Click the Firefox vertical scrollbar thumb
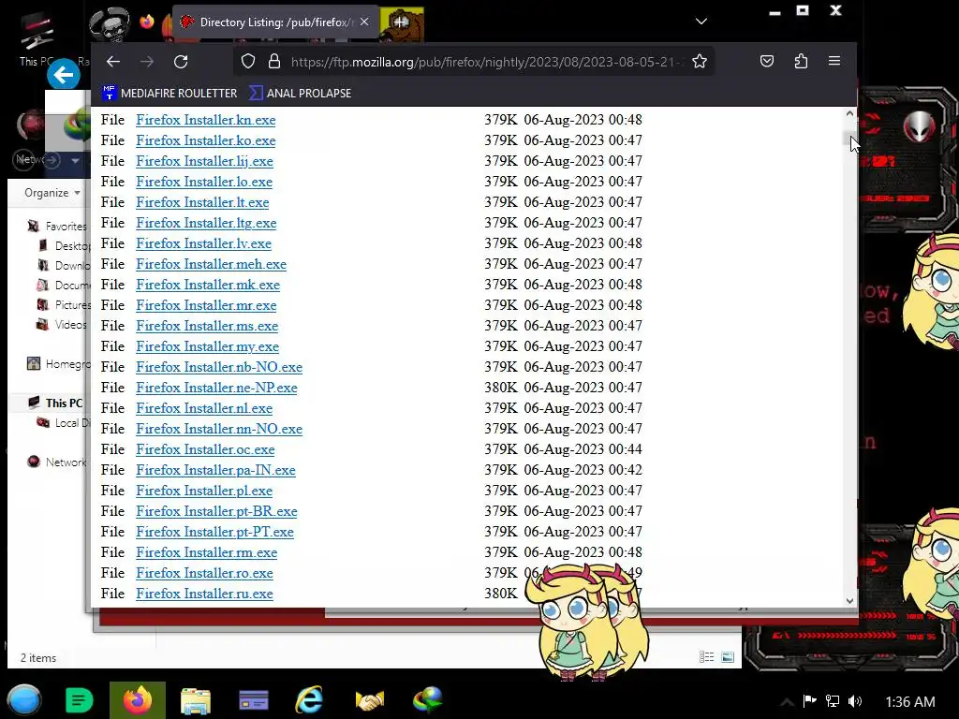The image size is (959, 719). (848, 139)
